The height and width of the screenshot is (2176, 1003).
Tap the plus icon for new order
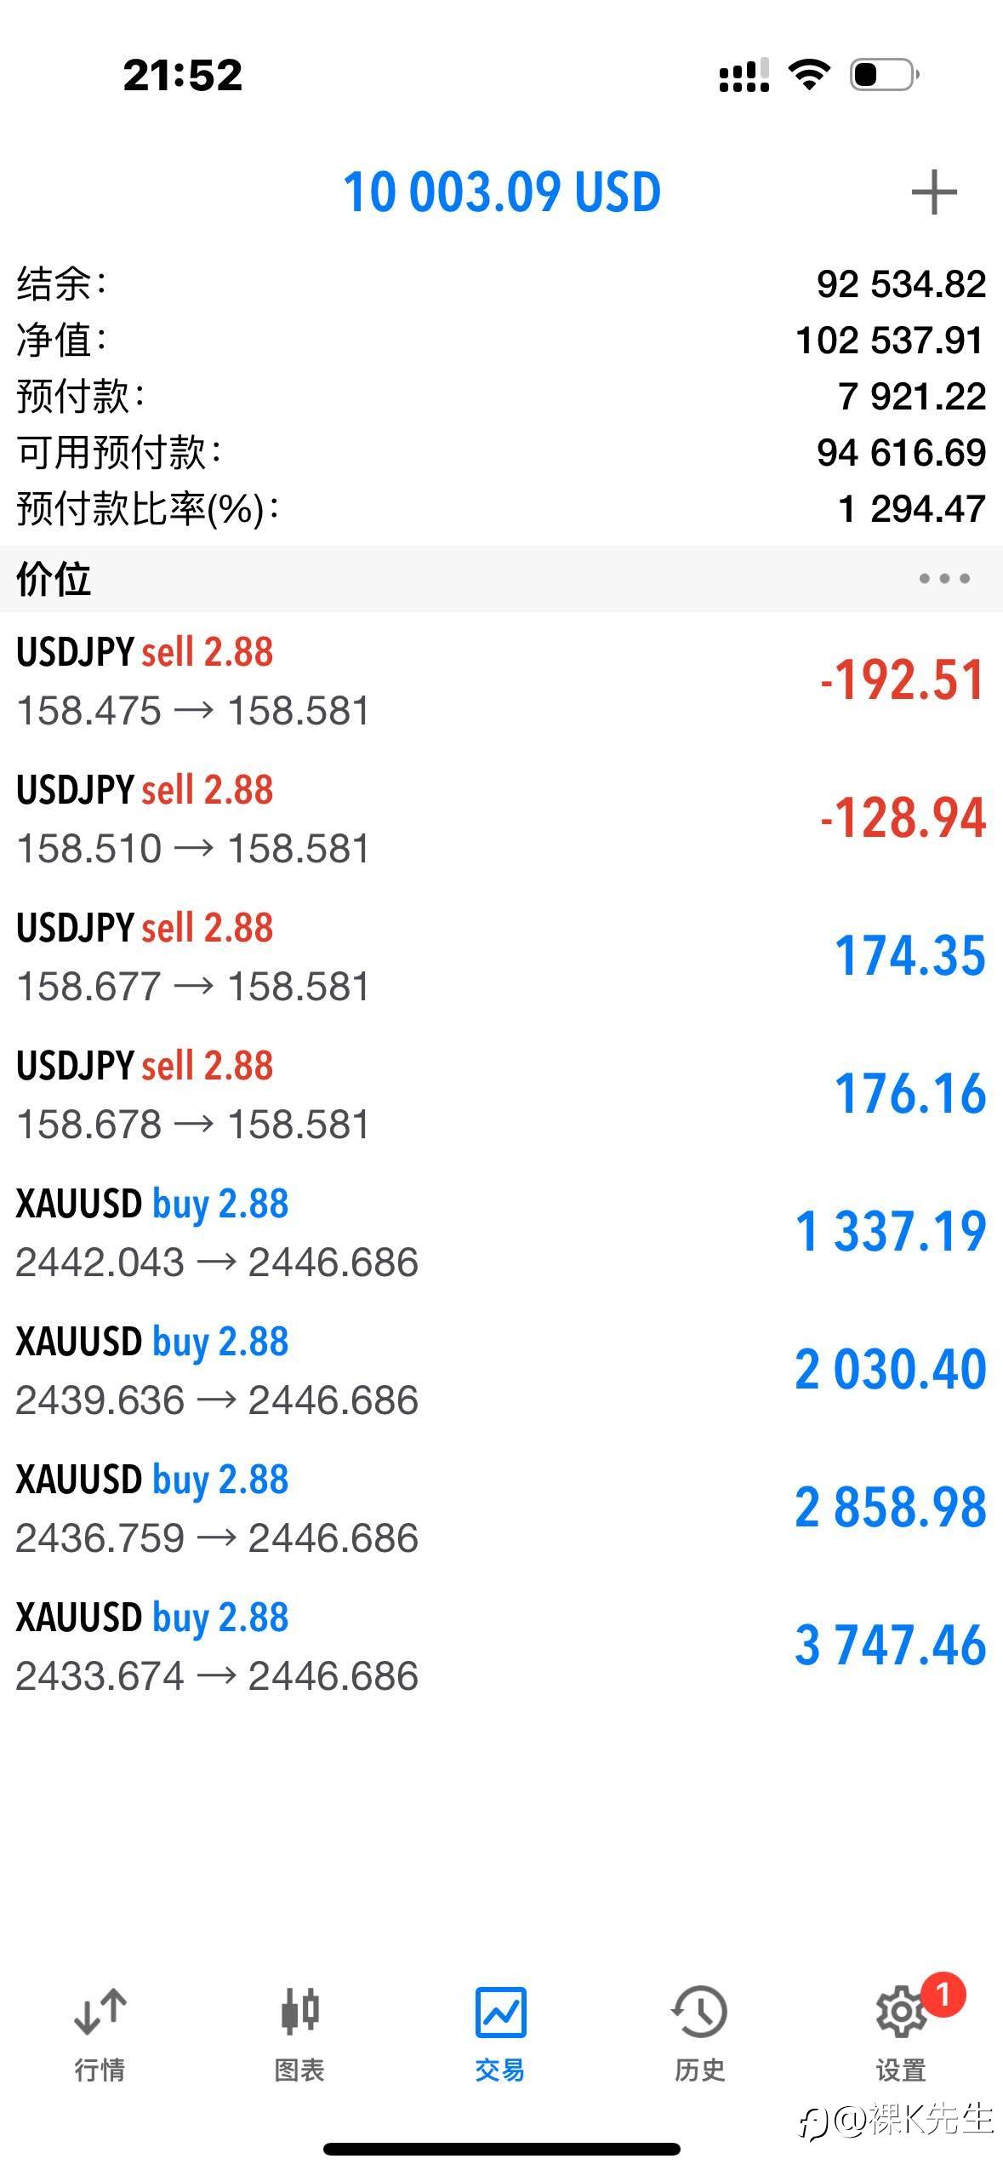tap(933, 192)
